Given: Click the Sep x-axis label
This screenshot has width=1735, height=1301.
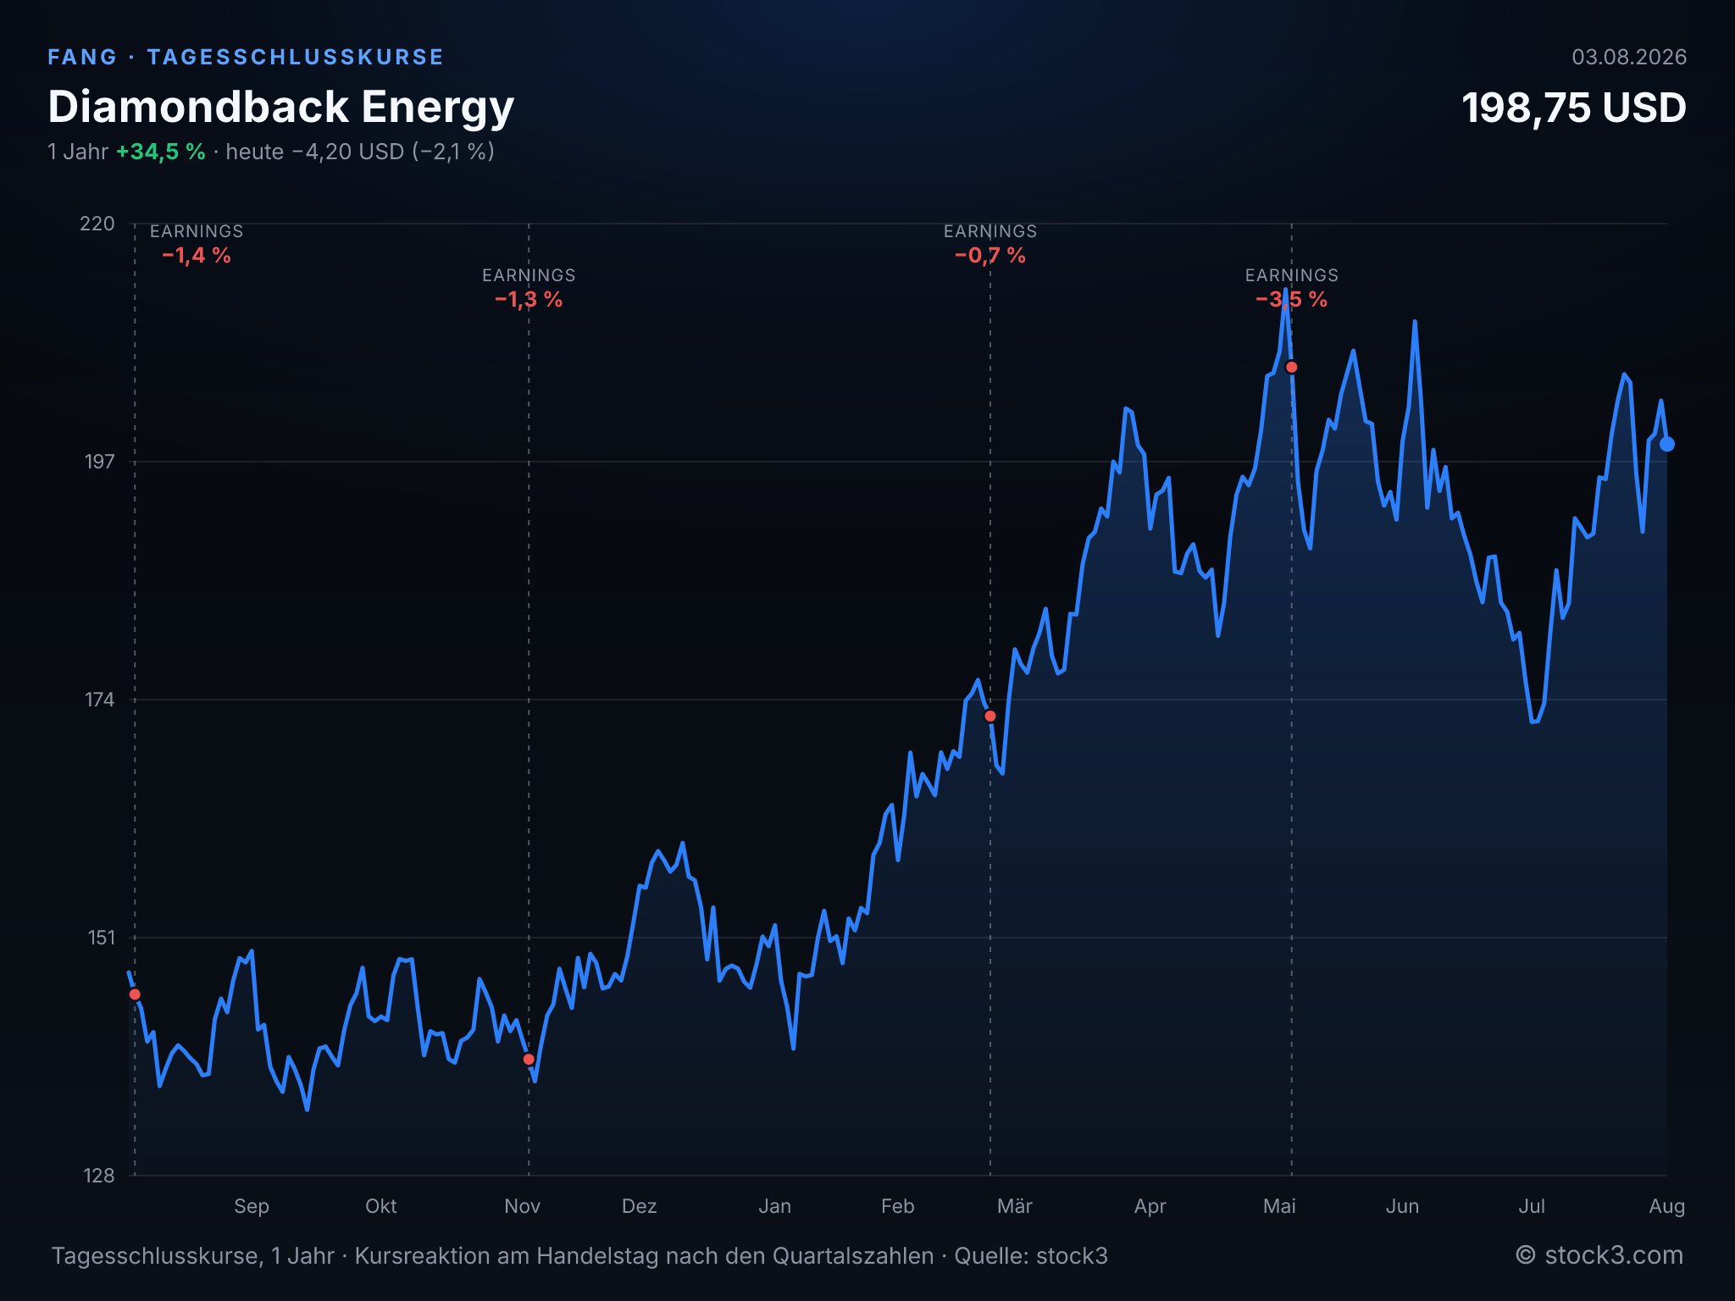Looking at the screenshot, I should click(x=252, y=1206).
